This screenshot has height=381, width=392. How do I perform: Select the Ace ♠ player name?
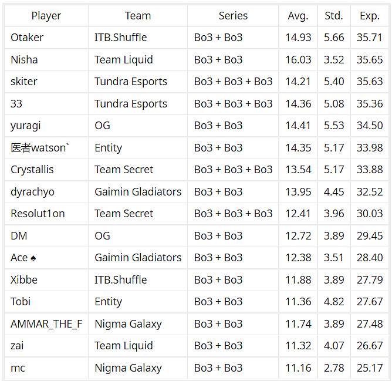point(23,258)
